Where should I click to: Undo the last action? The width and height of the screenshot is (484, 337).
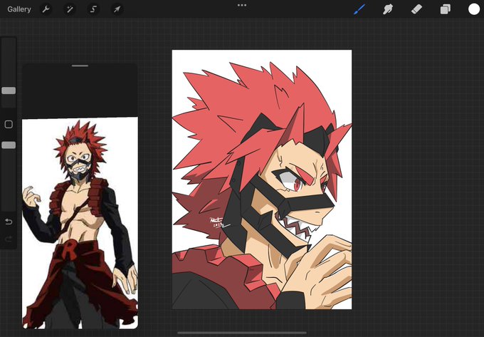coord(9,222)
